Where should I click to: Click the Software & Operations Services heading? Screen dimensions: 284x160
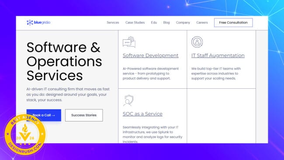(64, 61)
